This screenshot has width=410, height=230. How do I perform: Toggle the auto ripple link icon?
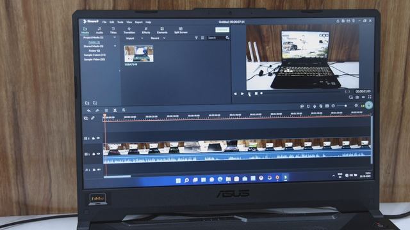tap(93, 118)
